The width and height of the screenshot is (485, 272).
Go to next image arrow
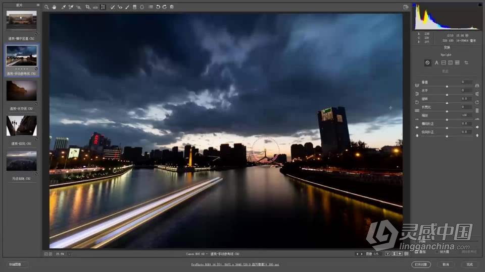click(x=362, y=254)
